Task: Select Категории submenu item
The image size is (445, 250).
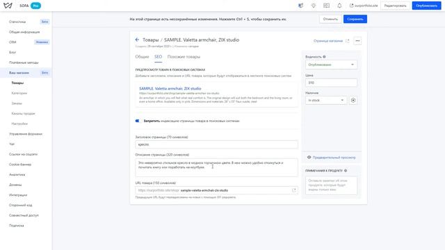Action: coord(19,93)
